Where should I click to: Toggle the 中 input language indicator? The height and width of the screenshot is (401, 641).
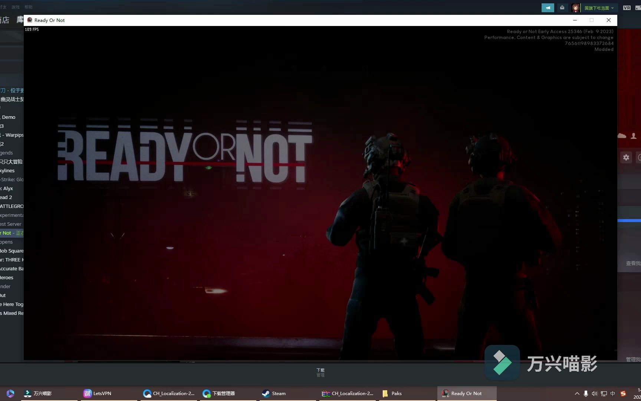[x=613, y=394]
